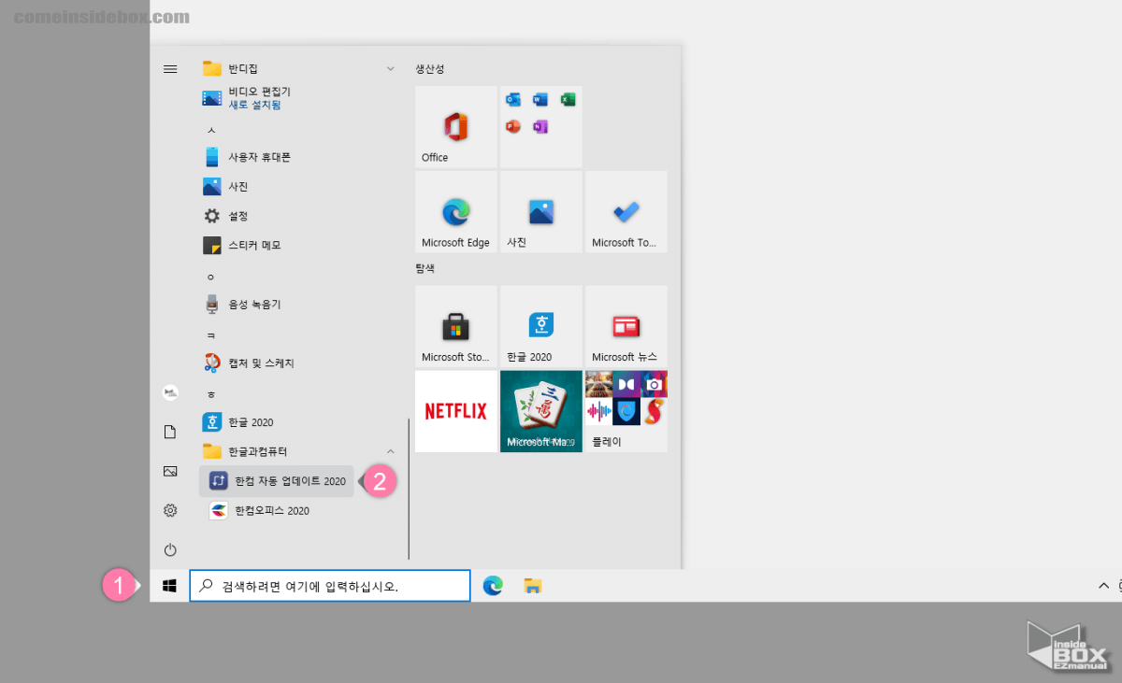Launch 한컴 자동 업데이트 2020

coord(277,481)
